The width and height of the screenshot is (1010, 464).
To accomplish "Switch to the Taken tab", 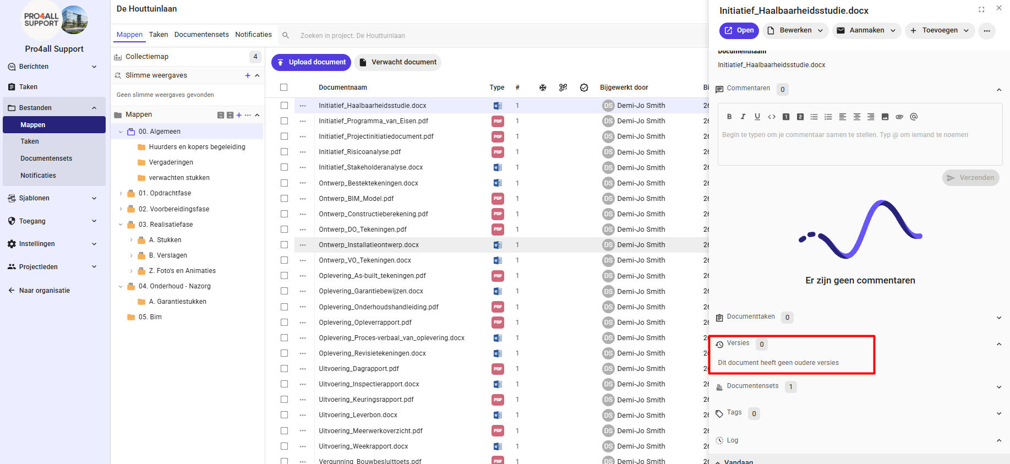I will pos(159,35).
